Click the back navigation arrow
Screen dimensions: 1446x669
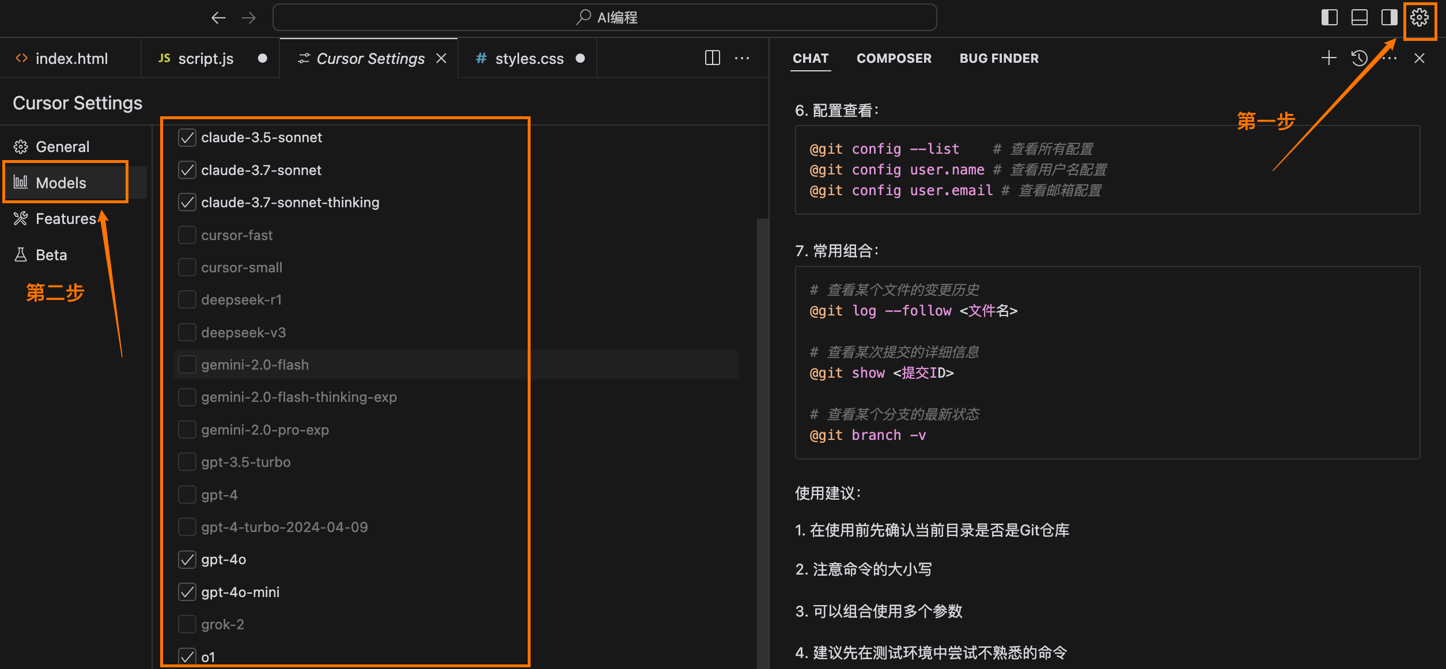coord(218,18)
